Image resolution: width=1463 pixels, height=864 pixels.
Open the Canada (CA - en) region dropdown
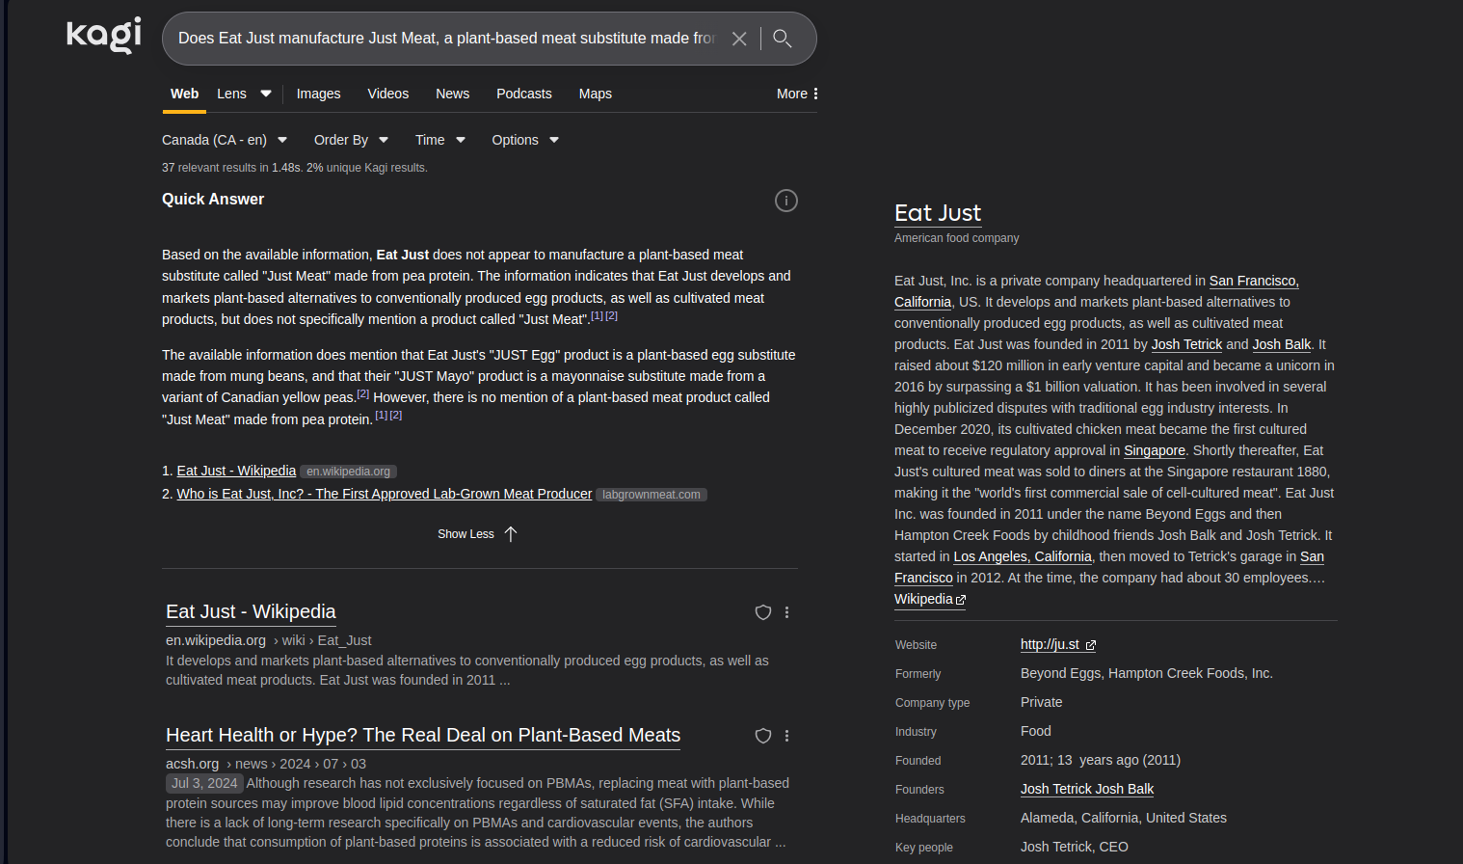coord(225,140)
